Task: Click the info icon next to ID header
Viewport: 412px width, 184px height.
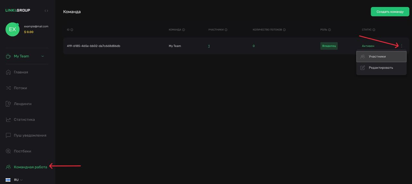Action: (x=72, y=30)
